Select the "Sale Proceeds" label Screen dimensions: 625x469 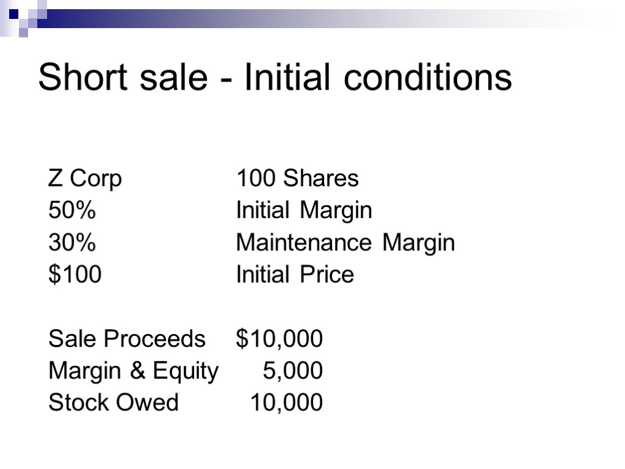[x=127, y=338]
